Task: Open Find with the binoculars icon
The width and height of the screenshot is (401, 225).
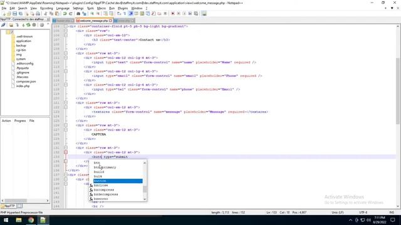Action: [x=78, y=14]
